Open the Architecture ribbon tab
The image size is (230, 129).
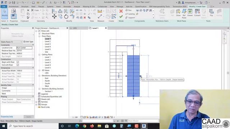(14, 6)
